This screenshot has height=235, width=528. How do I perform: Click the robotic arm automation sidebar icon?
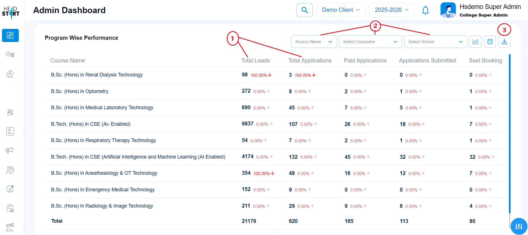(10, 227)
